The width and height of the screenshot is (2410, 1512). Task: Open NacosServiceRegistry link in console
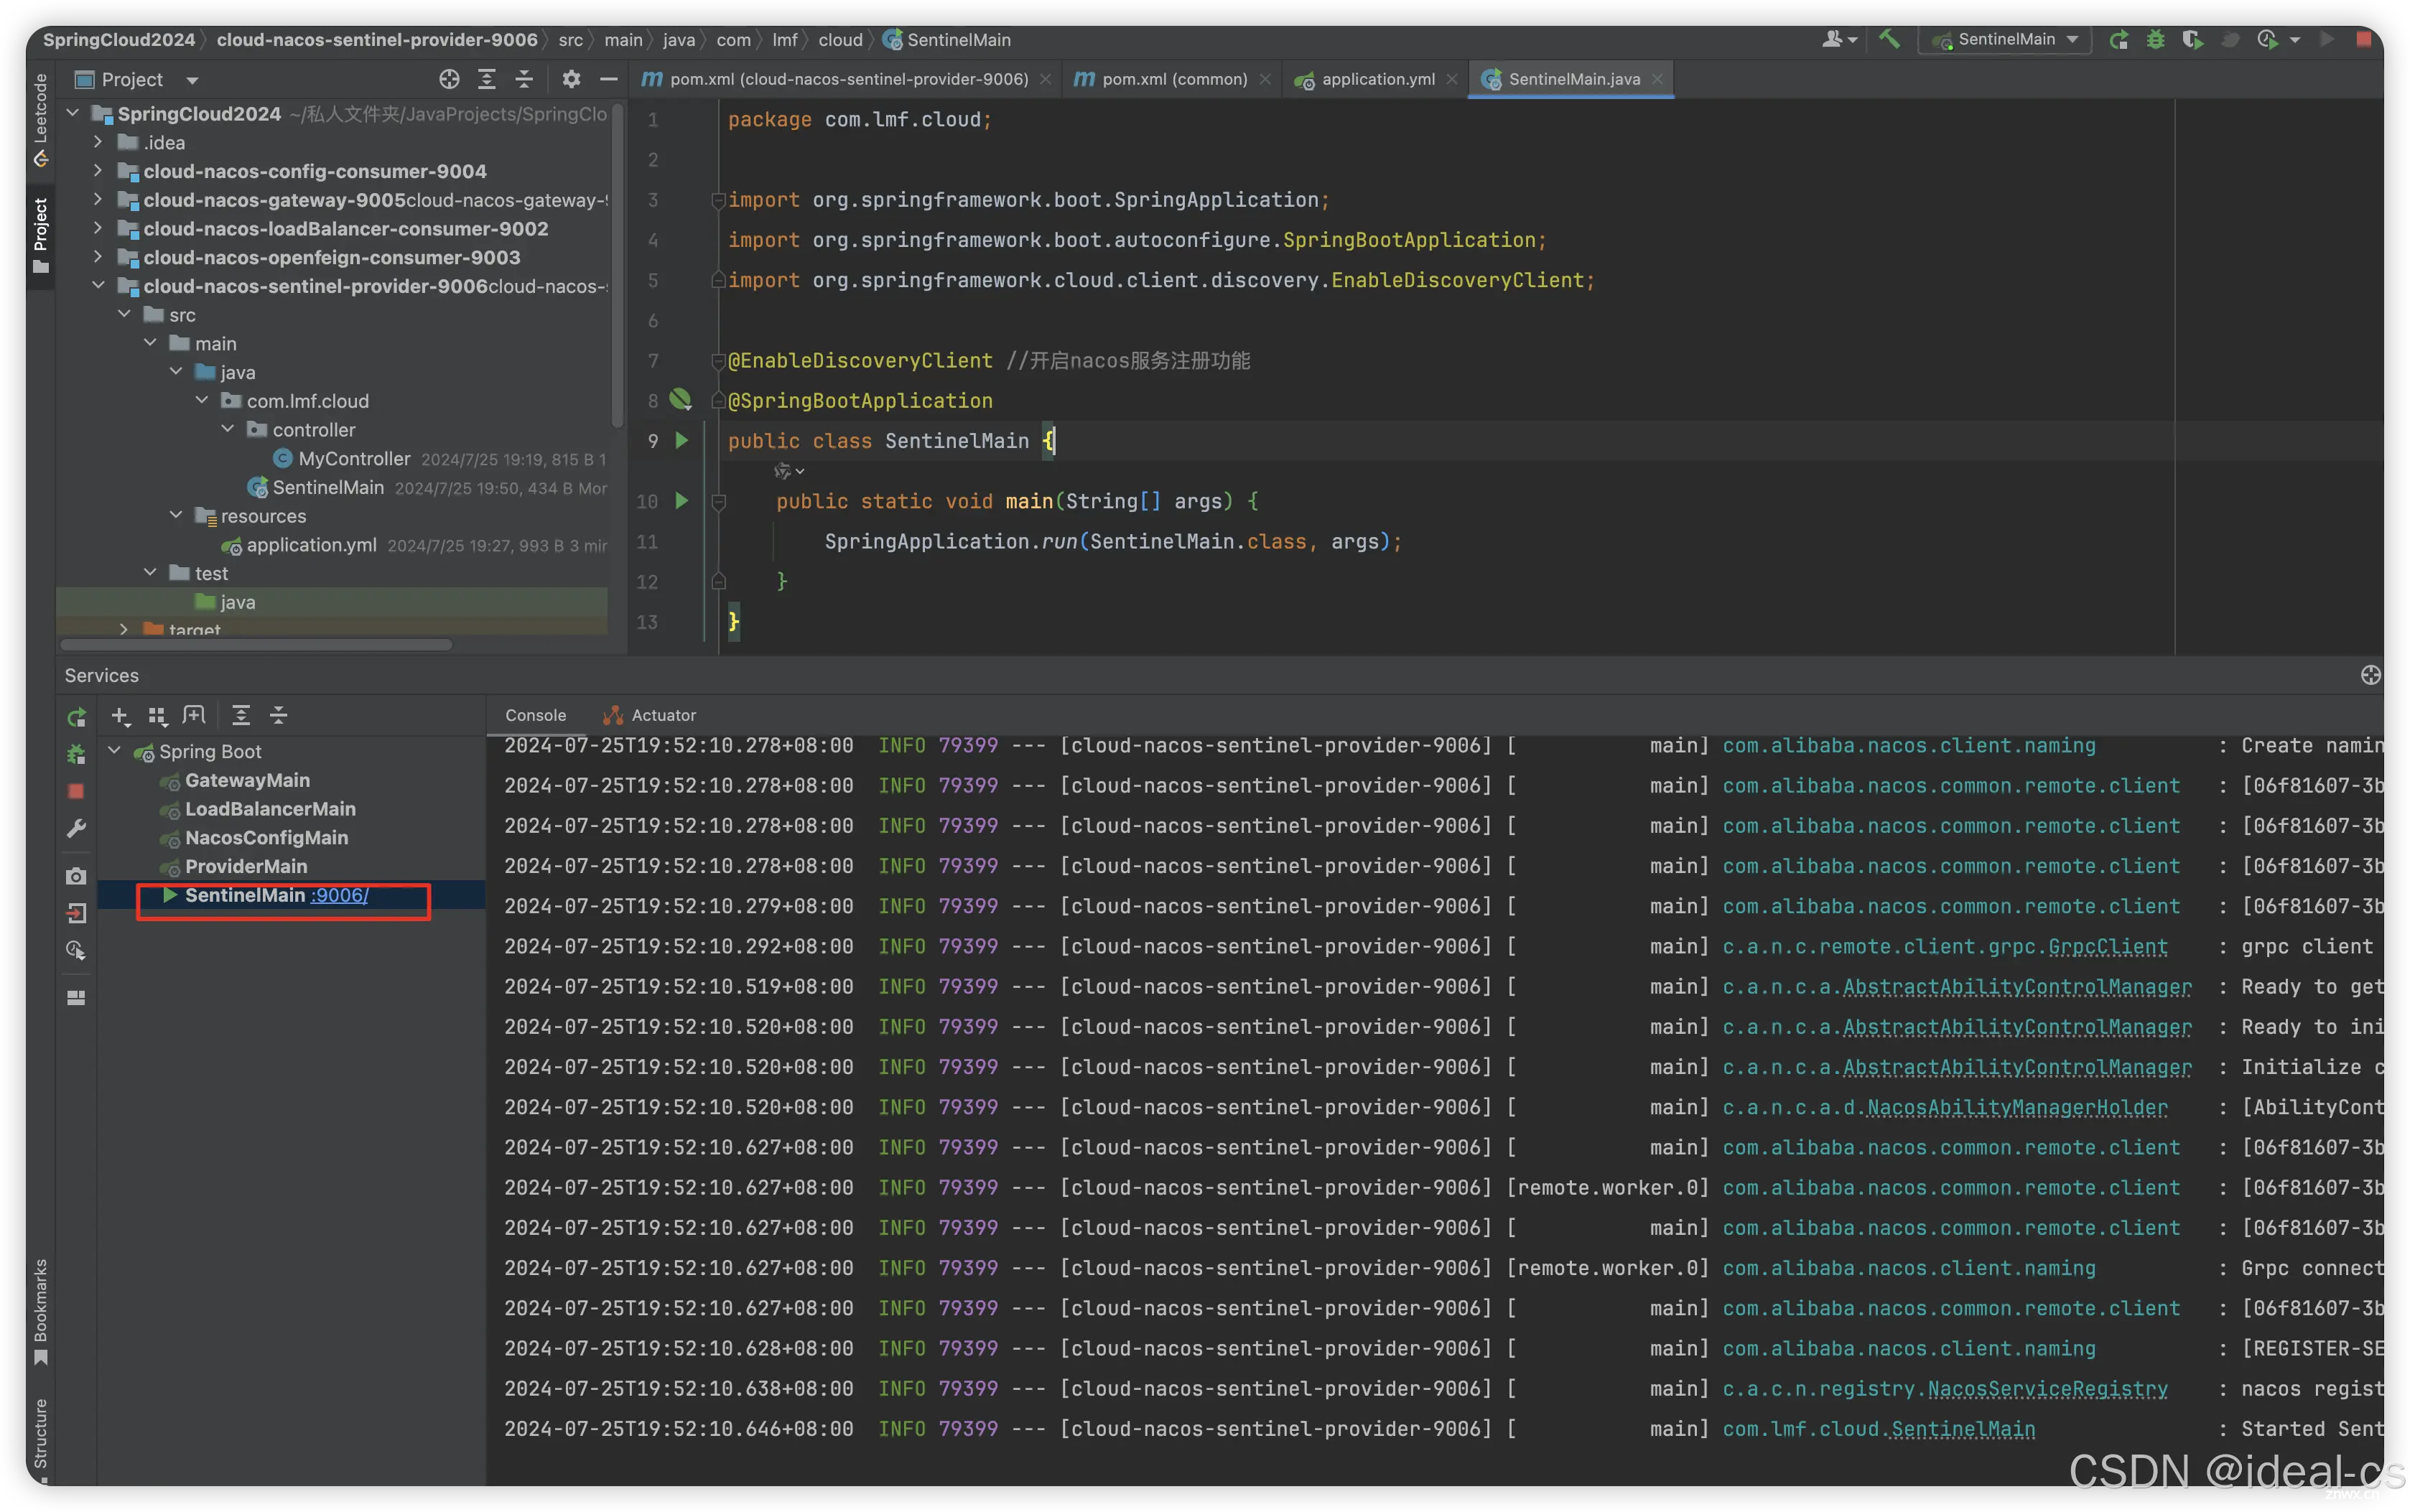[x=2047, y=1389]
